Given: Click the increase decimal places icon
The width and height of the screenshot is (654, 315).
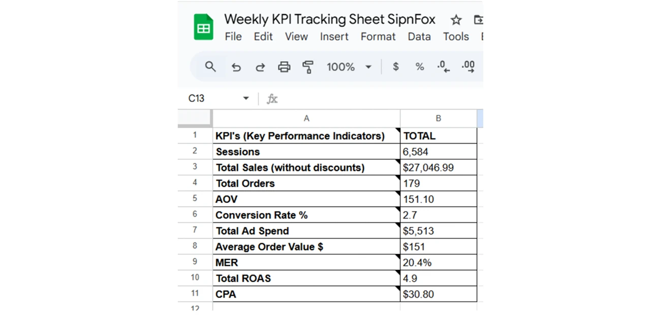Looking at the screenshot, I should (x=468, y=67).
